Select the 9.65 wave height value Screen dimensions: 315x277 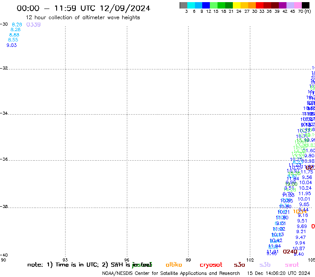[x=304, y=205]
